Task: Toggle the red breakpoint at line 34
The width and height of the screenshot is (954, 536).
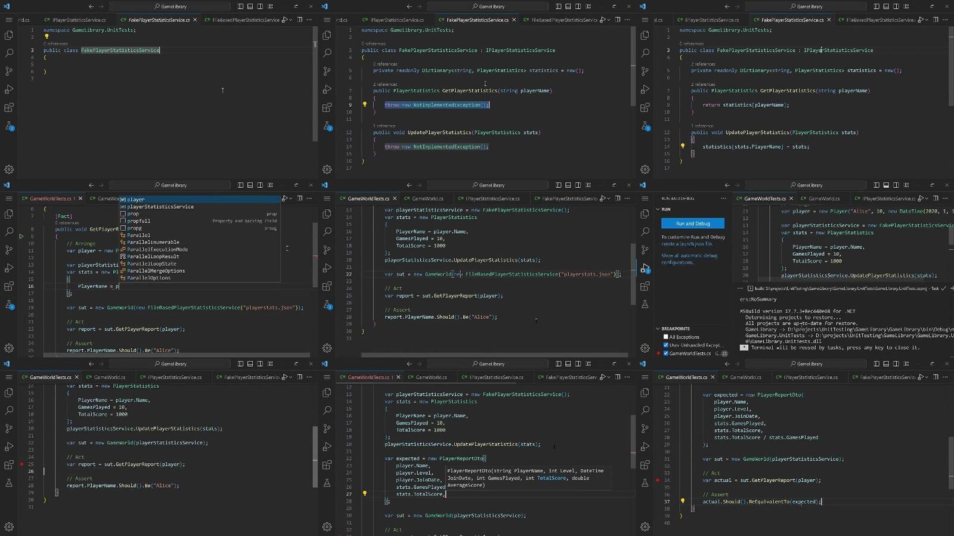Action: (658, 480)
